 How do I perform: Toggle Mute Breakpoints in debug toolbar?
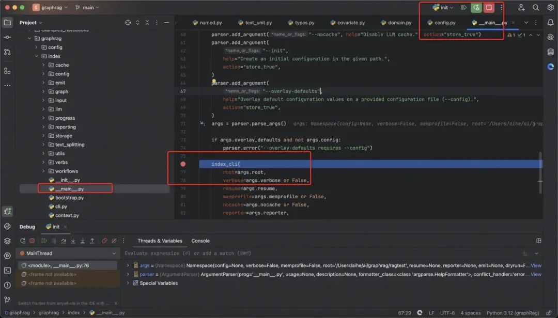click(x=114, y=241)
